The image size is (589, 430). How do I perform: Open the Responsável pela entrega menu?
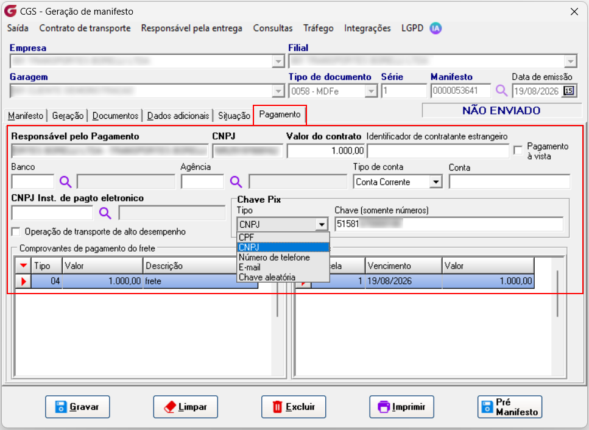[192, 28]
